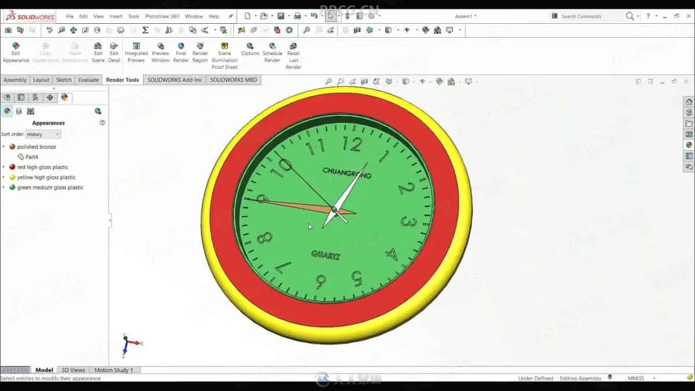Start the Integrated Preview

tap(136, 52)
